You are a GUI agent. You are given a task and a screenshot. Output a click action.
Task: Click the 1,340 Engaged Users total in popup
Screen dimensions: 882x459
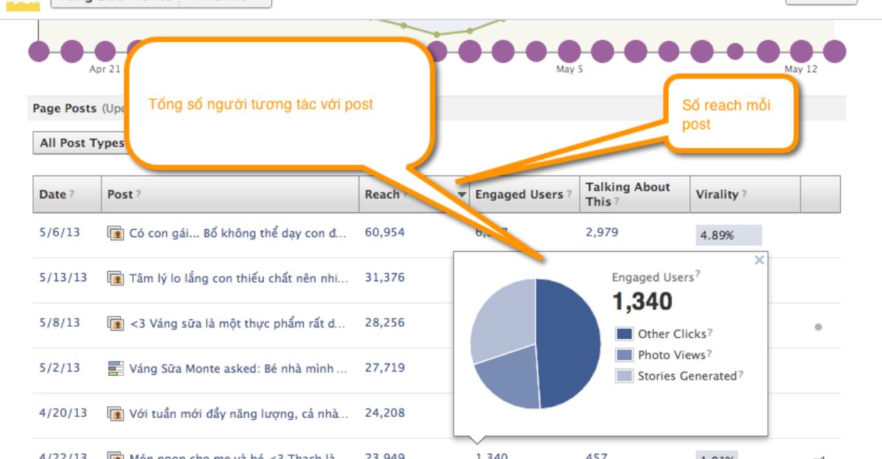click(642, 301)
